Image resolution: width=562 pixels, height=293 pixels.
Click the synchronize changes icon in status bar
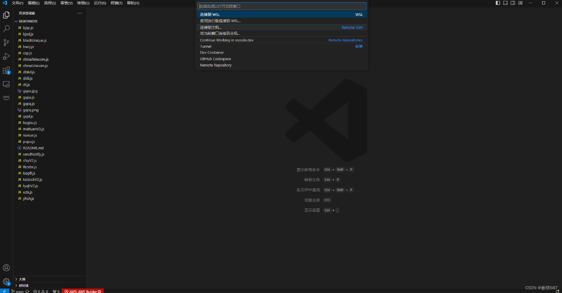click(x=27, y=291)
